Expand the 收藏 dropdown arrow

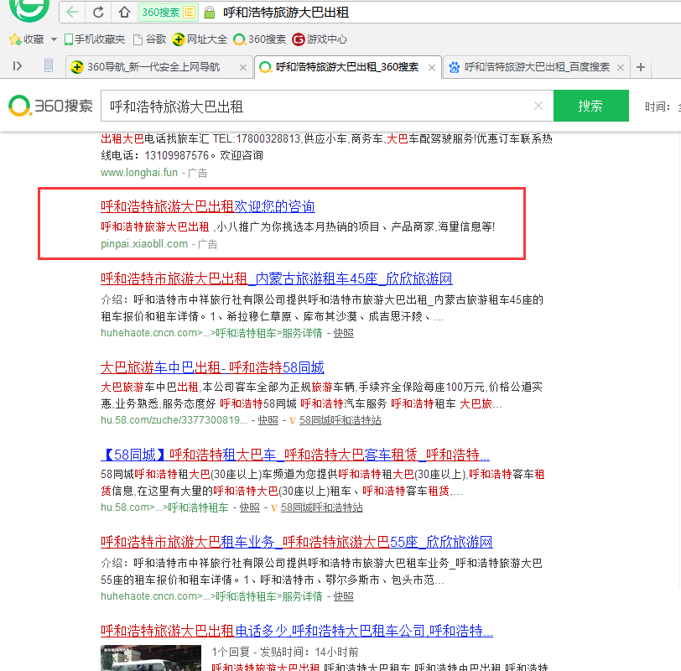tap(54, 39)
